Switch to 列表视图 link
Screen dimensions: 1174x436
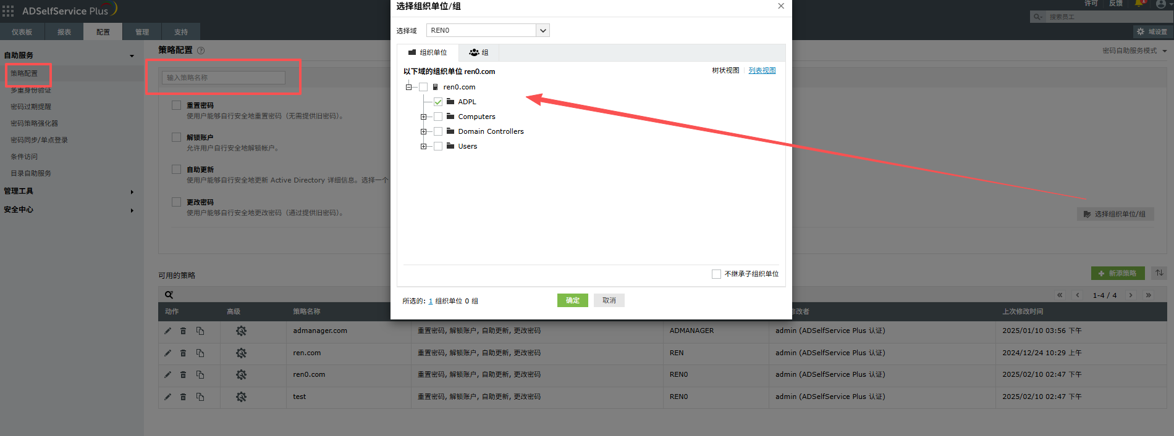tap(762, 71)
